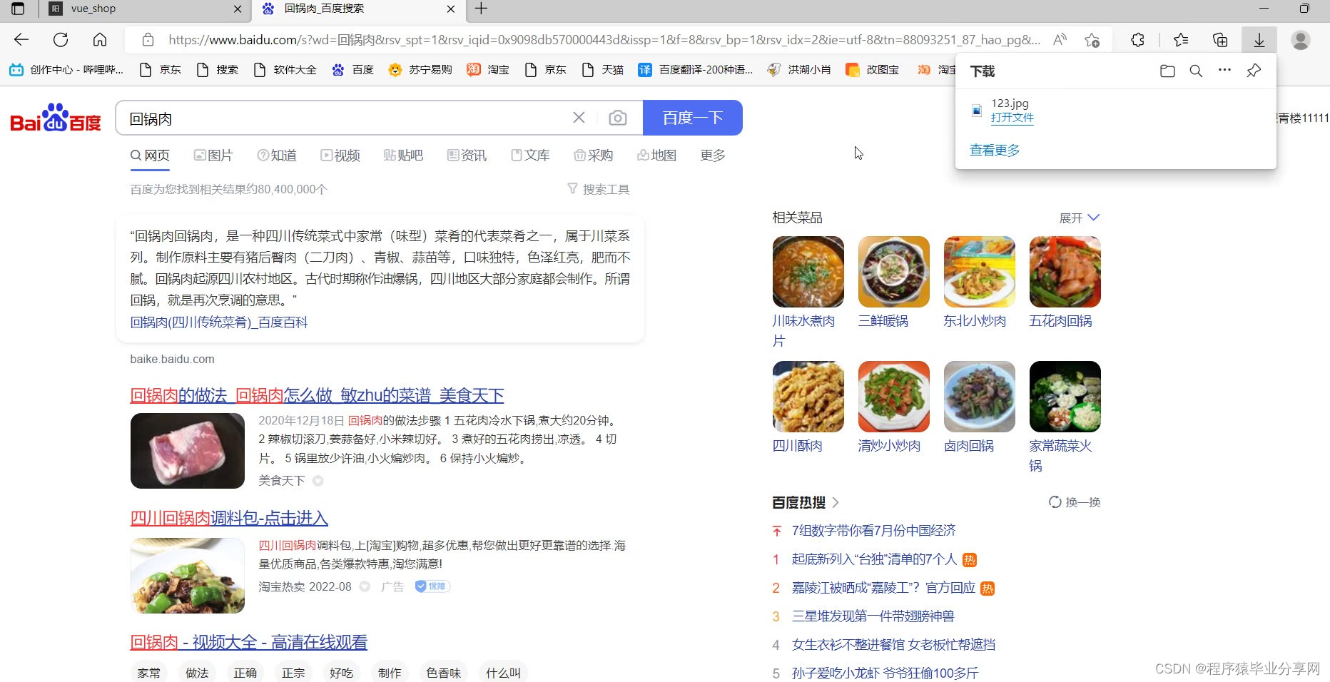Refresh the current page
The width and height of the screenshot is (1330, 682).
tap(61, 40)
